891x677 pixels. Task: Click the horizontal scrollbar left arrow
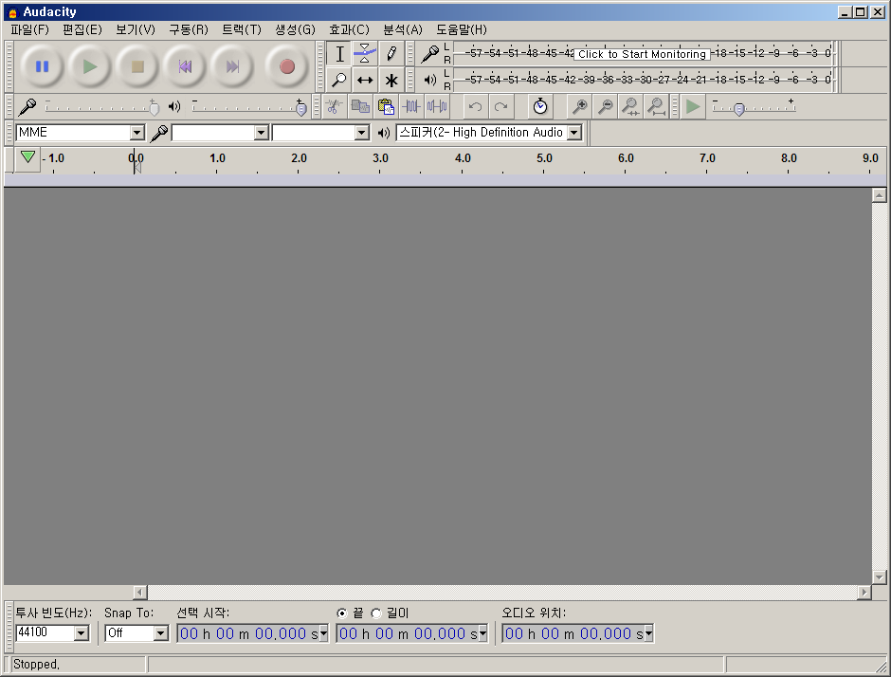click(x=140, y=593)
